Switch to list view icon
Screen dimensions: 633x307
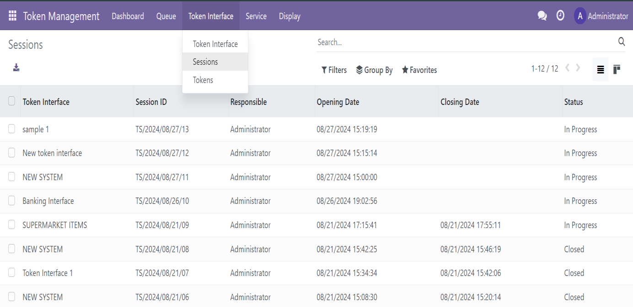pyautogui.click(x=601, y=70)
